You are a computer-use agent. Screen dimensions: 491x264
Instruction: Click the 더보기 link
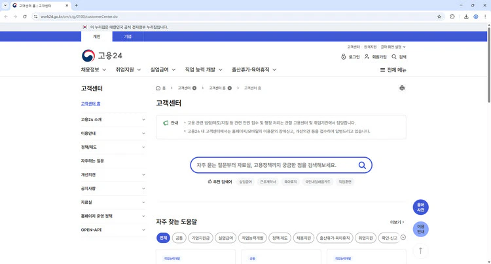[397, 222]
